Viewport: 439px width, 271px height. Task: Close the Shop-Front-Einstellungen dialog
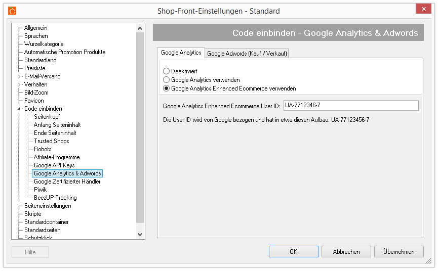tap(423, 9)
